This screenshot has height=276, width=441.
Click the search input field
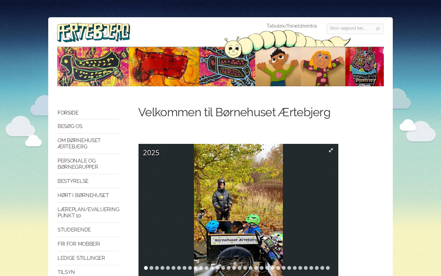point(351,29)
